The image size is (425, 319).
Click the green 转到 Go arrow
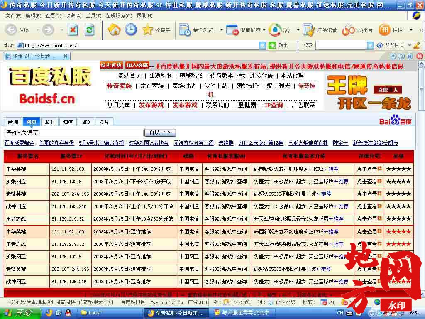[272, 45]
